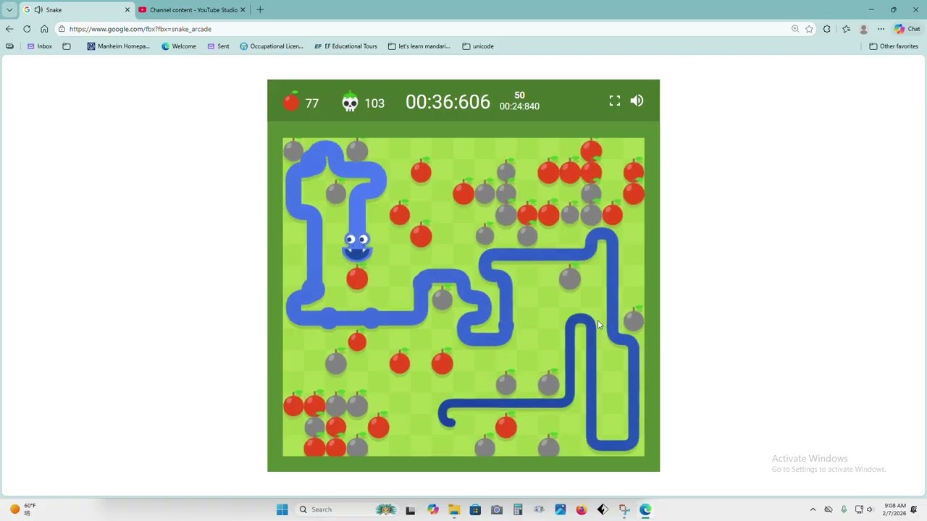Open the Manheim Homepage bookmark
Screen dimensions: 927x521
coord(118,46)
